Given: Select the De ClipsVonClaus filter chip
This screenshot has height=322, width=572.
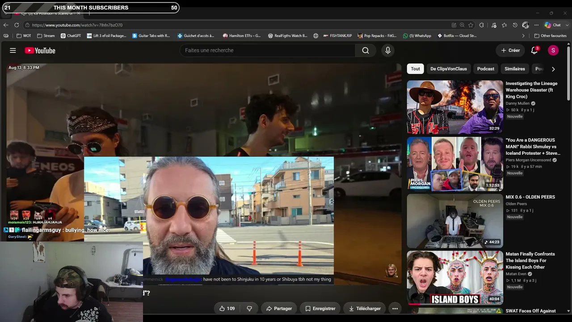Looking at the screenshot, I should [449, 69].
